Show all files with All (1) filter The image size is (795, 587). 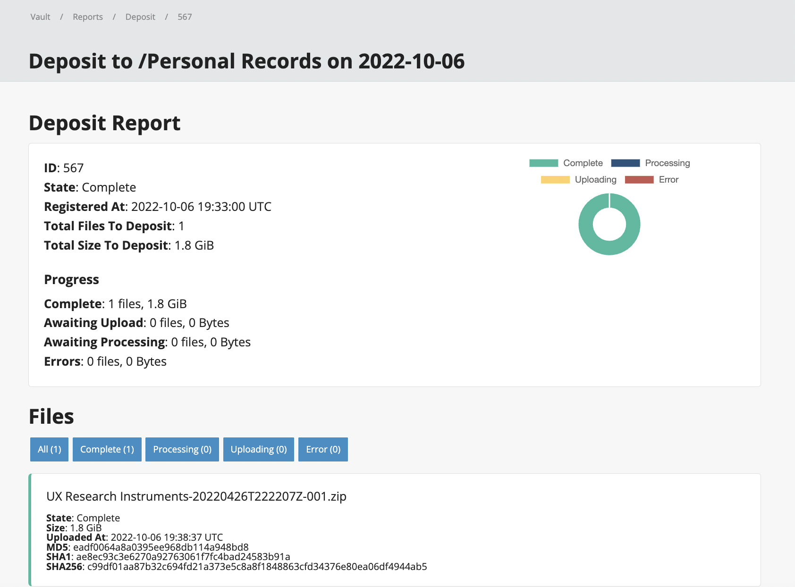pyautogui.click(x=50, y=449)
